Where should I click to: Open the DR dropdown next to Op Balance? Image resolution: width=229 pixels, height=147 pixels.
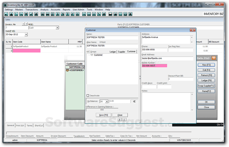tap(106, 101)
